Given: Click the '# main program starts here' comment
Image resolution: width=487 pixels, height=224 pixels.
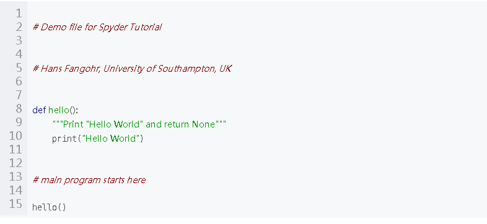Looking at the screenshot, I should coord(89,180).
